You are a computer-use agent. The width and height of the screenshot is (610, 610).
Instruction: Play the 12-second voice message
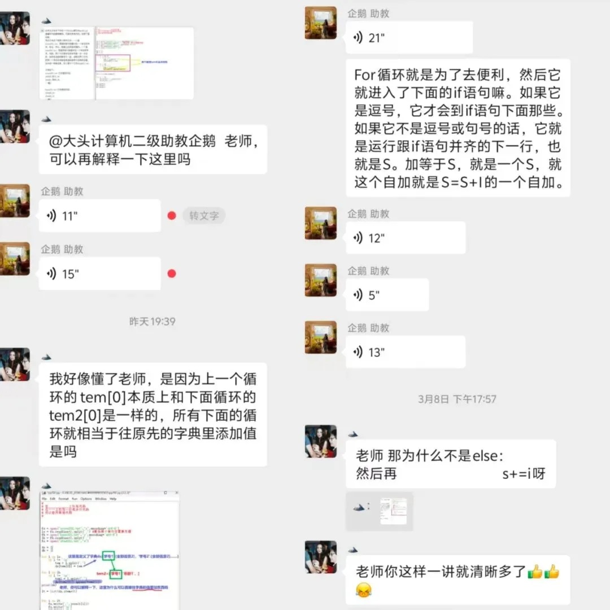pos(406,238)
